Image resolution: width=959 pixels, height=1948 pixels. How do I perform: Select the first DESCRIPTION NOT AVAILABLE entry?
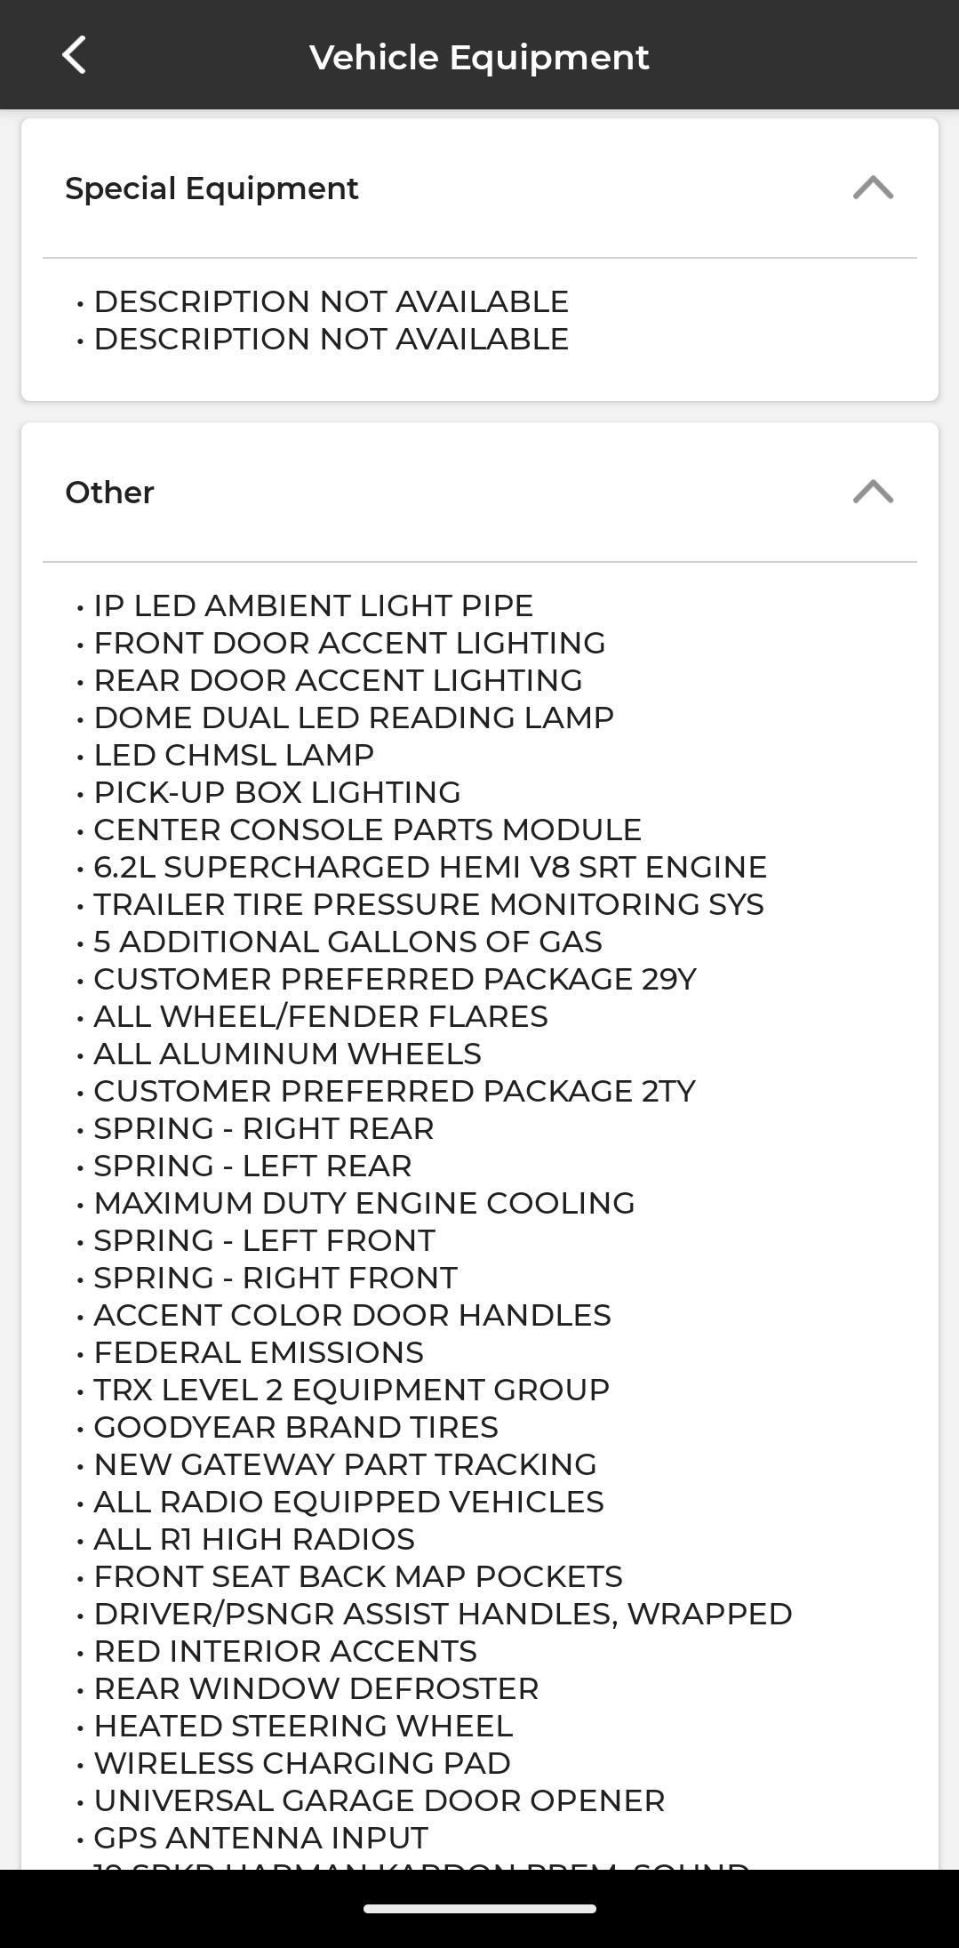coord(331,302)
